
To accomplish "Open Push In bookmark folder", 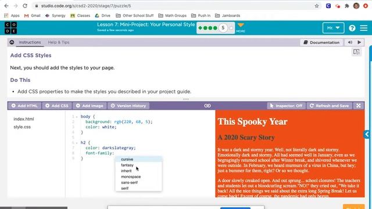I will [201, 16].
